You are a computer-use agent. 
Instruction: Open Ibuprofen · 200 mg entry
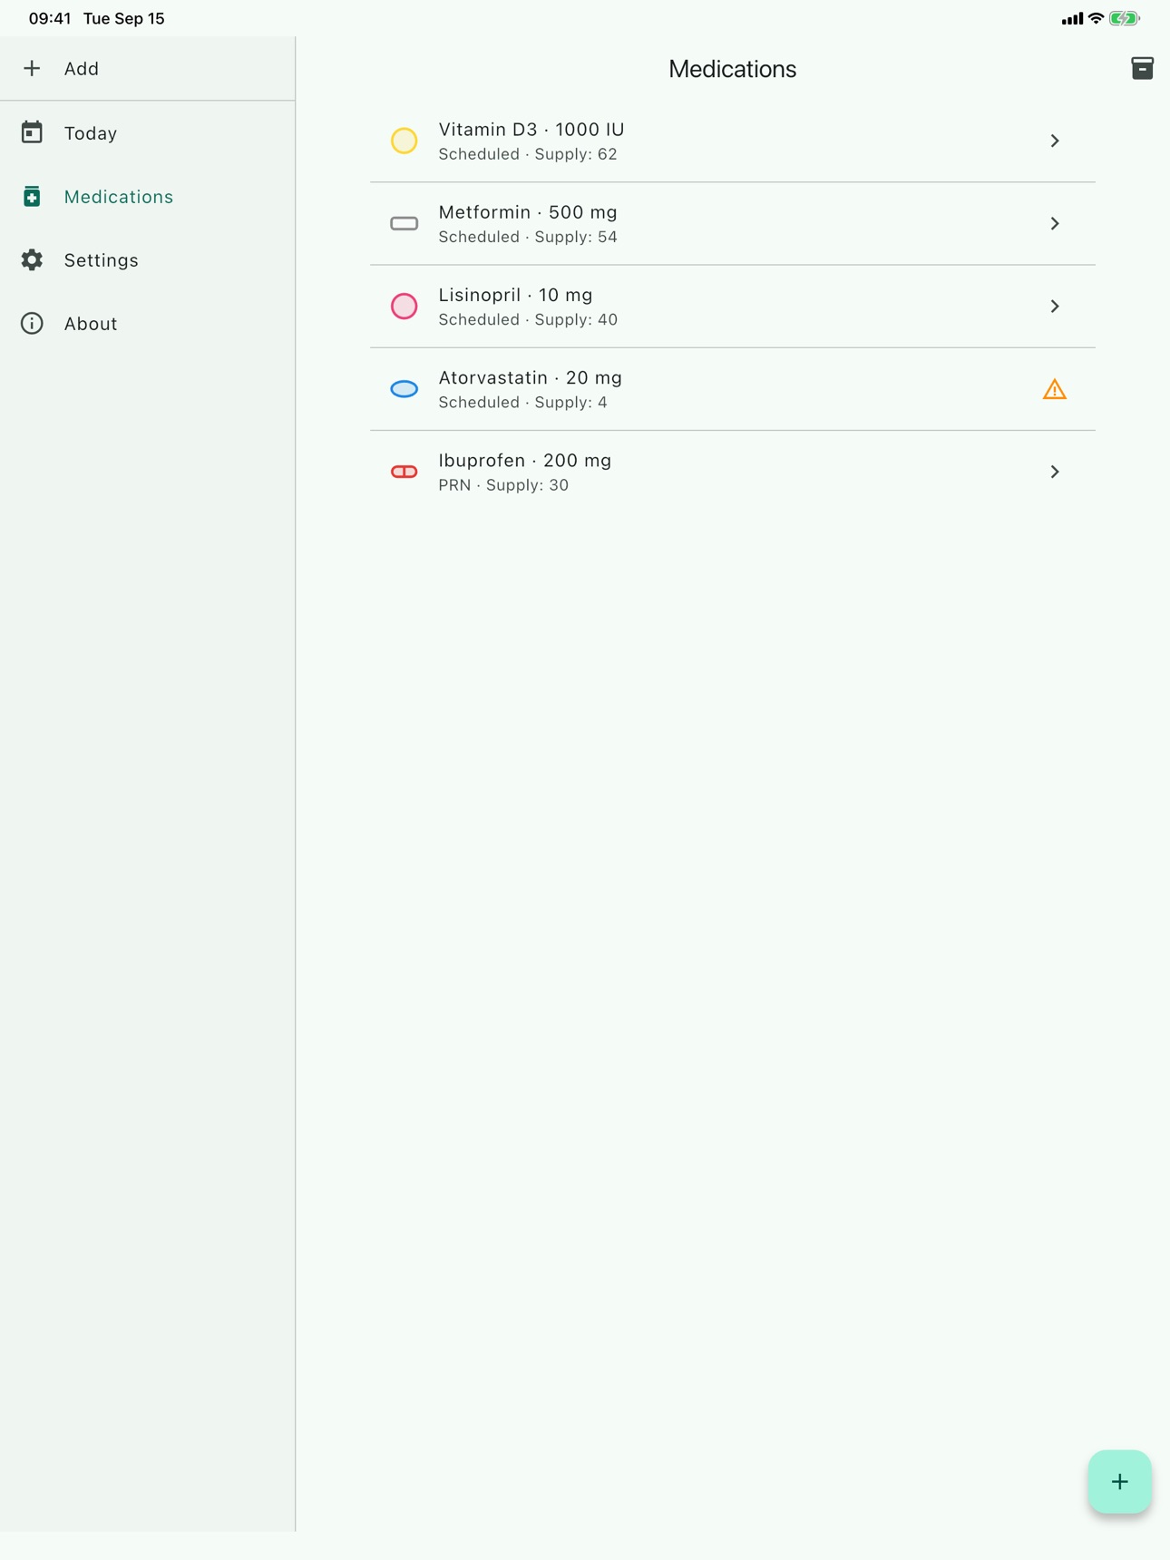[x=732, y=472]
